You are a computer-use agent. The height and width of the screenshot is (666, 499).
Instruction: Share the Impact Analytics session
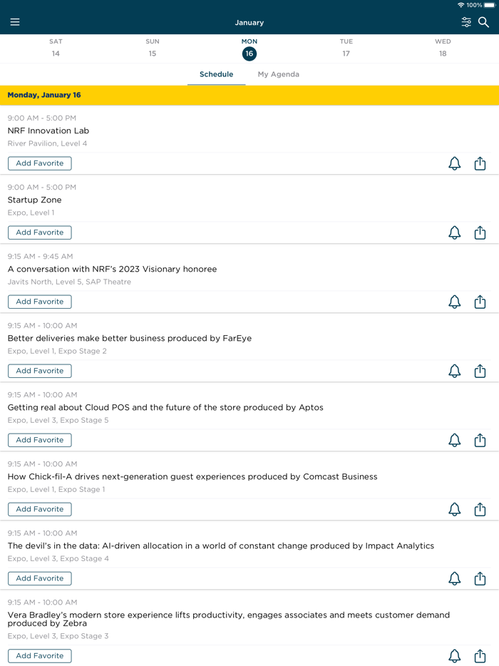[480, 578]
